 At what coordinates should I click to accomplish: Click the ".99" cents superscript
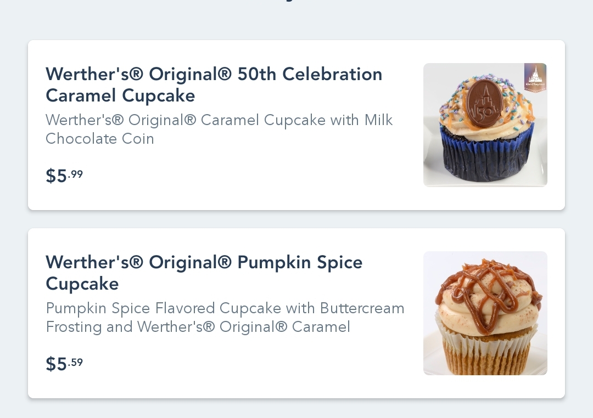coord(76,174)
